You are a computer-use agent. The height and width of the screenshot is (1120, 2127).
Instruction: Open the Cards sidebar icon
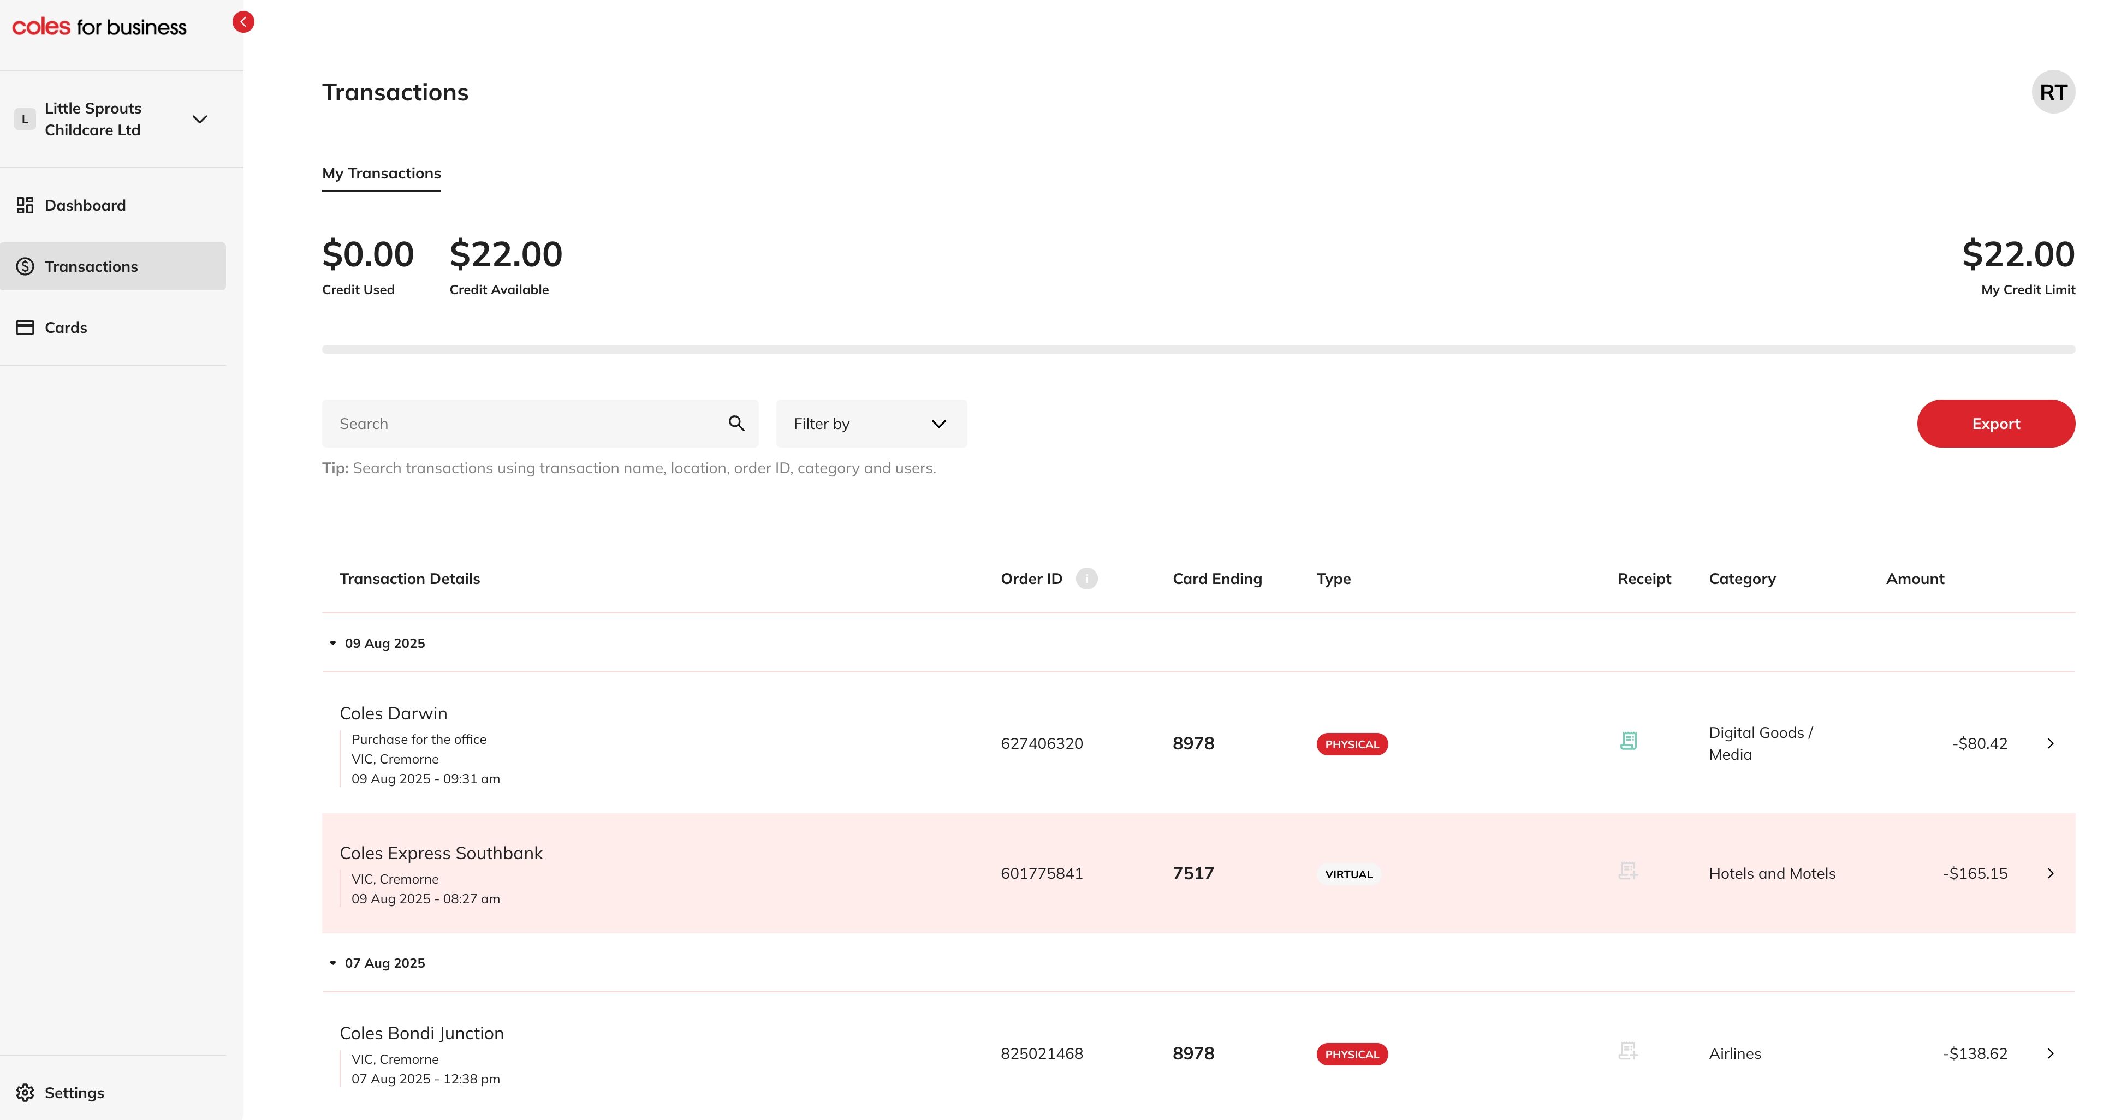[25, 327]
